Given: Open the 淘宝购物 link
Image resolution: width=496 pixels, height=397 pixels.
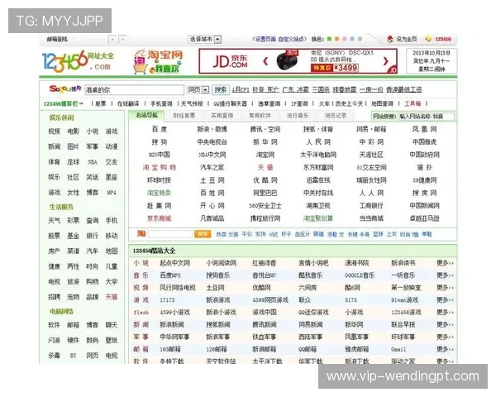Looking at the screenshot, I should (x=159, y=167).
